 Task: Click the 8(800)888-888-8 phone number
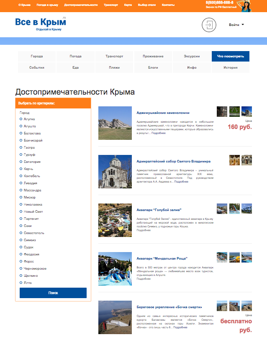point(220,3)
